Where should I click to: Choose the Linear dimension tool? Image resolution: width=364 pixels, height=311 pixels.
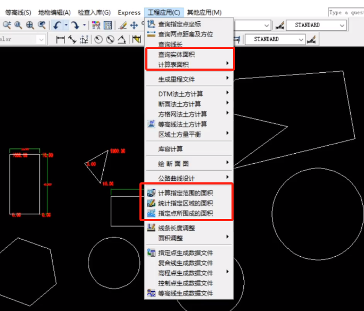click(60, 40)
